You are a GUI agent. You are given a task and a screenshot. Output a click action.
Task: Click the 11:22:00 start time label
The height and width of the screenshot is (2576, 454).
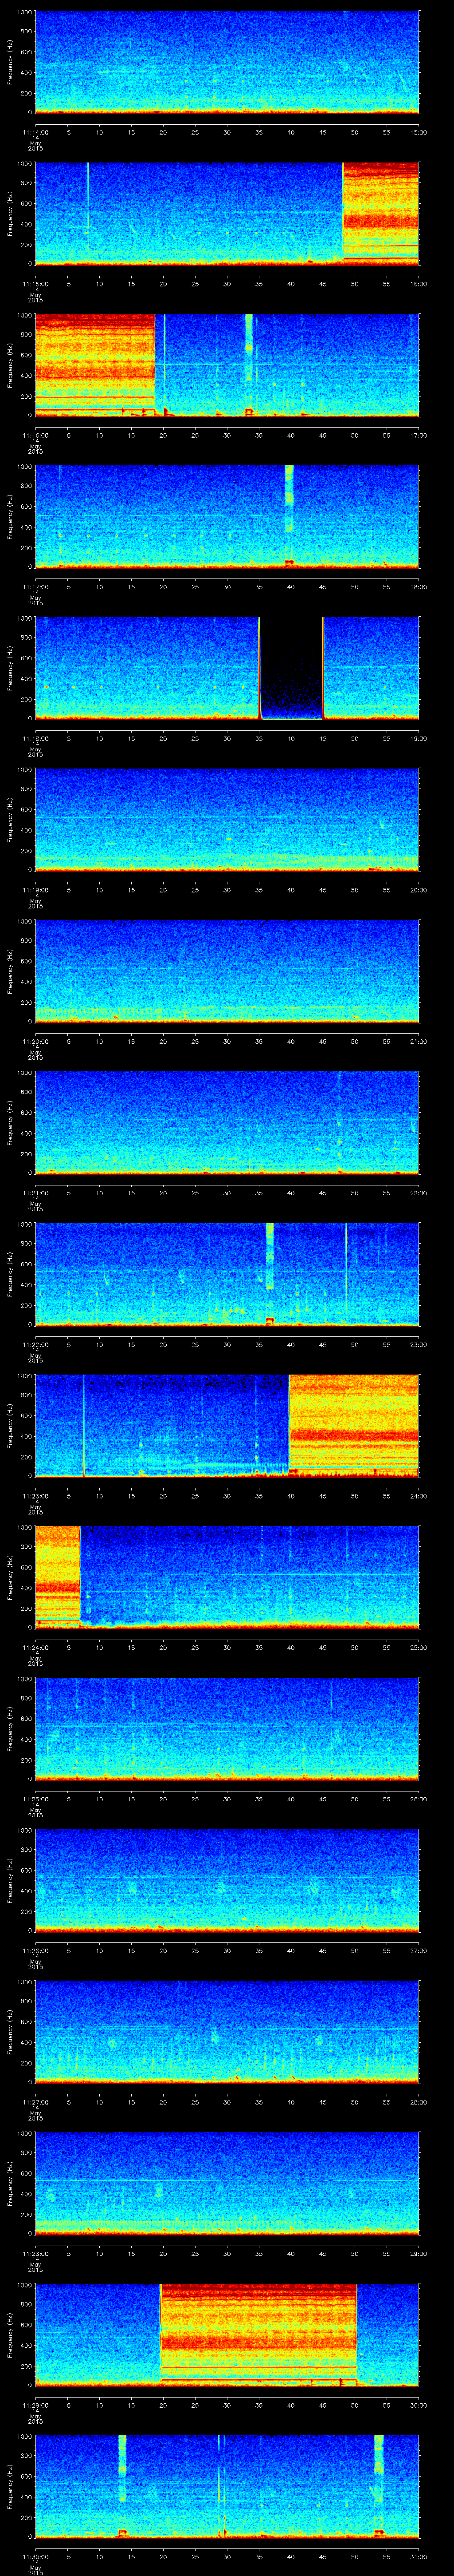(x=35, y=1344)
